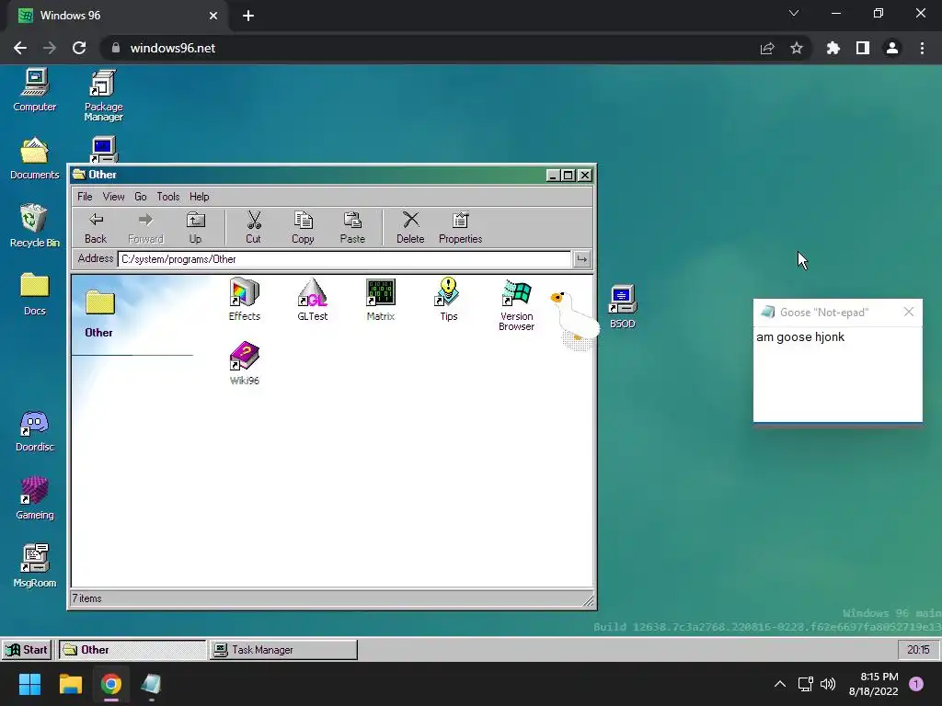Open Properties from the toolbar
The width and height of the screenshot is (942, 706).
pyautogui.click(x=460, y=228)
